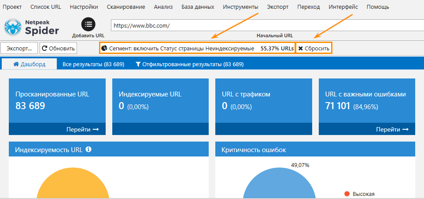Click the Netpeak Spider logo
This screenshot has width=424, height=199.
(32, 27)
